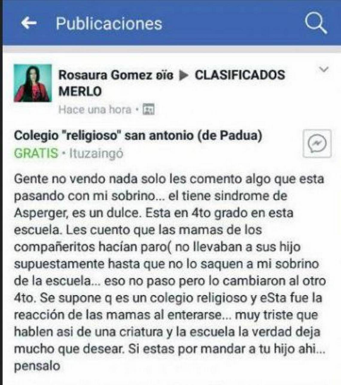Screen dimensions: 341x385
Task: Click the "Hace una hora" timestamp
Action: coord(95,109)
